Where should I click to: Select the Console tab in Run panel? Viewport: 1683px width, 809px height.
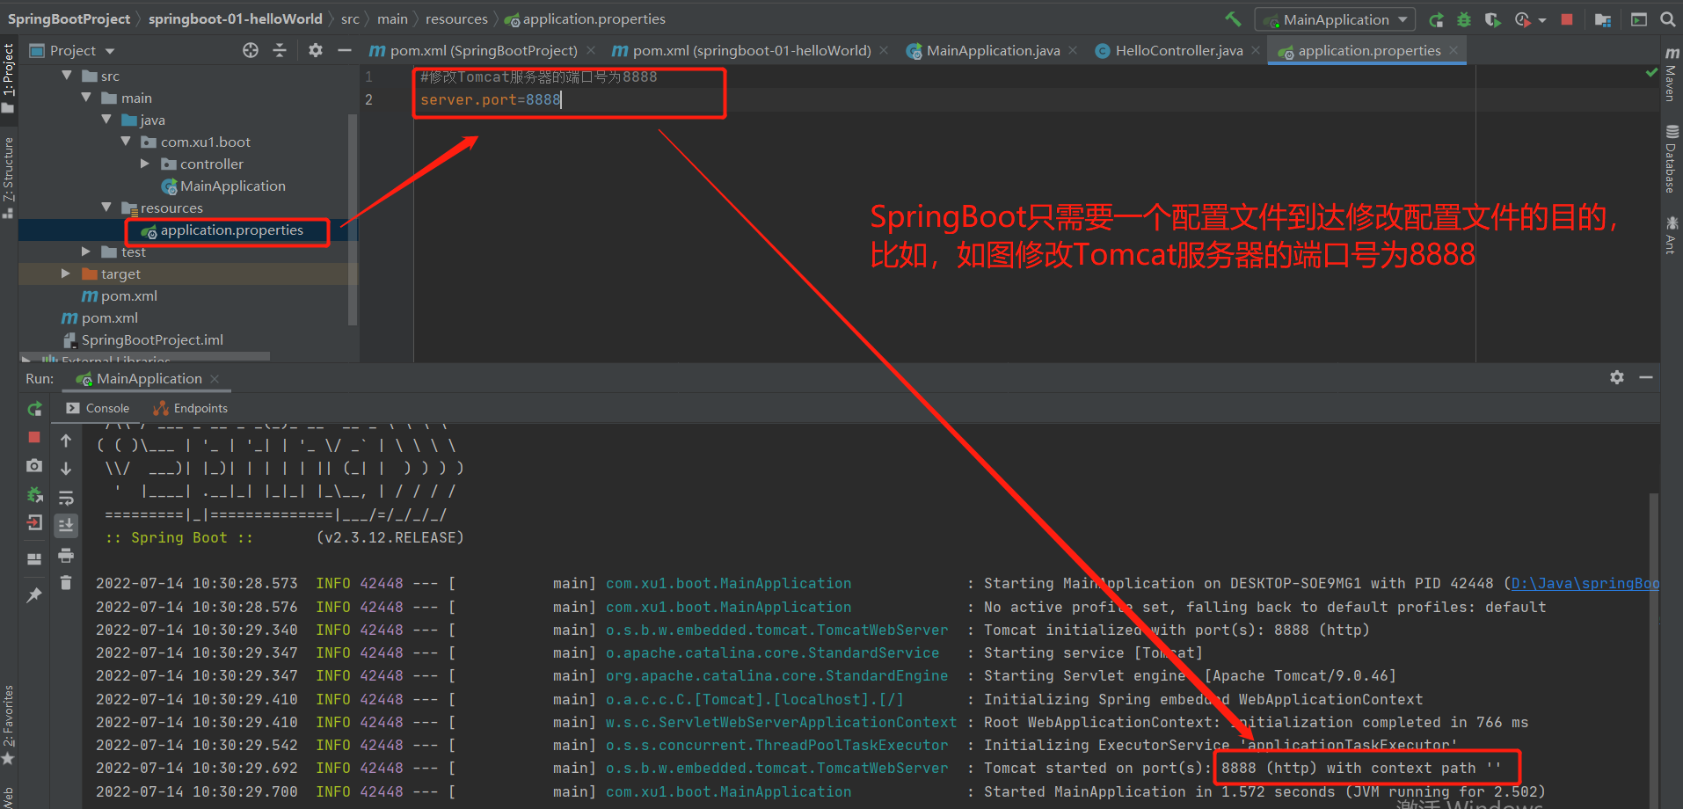pyautogui.click(x=98, y=408)
